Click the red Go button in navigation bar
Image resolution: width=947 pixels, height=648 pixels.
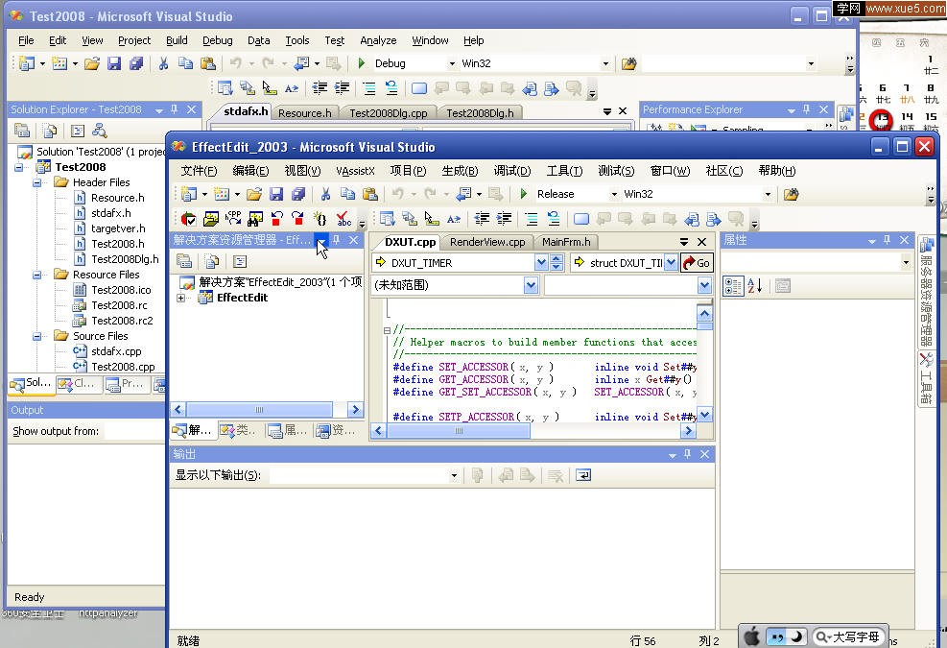pos(697,263)
